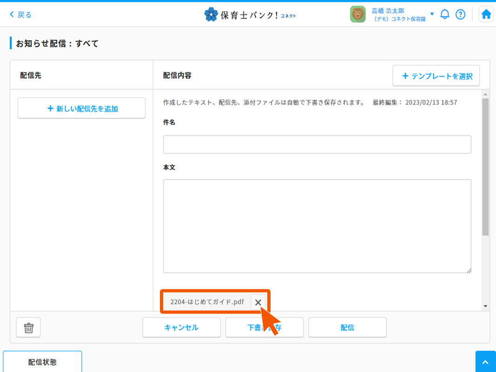496x372 pixels.
Task: Open the notifications bell icon
Action: 445,14
